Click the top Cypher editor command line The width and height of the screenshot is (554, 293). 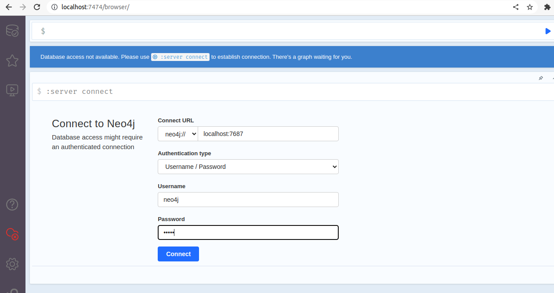point(176,31)
